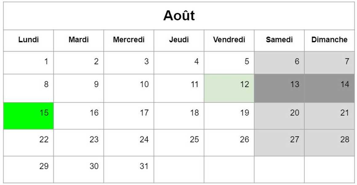The height and width of the screenshot is (185, 357).
Task: Select the Lundi column header
Action: pos(28,40)
